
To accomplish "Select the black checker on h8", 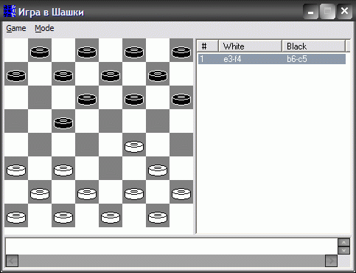I will coord(181,52).
